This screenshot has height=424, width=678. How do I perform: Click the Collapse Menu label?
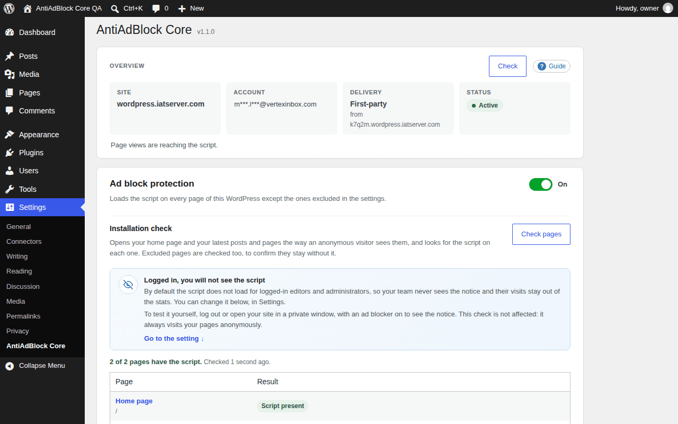point(42,366)
